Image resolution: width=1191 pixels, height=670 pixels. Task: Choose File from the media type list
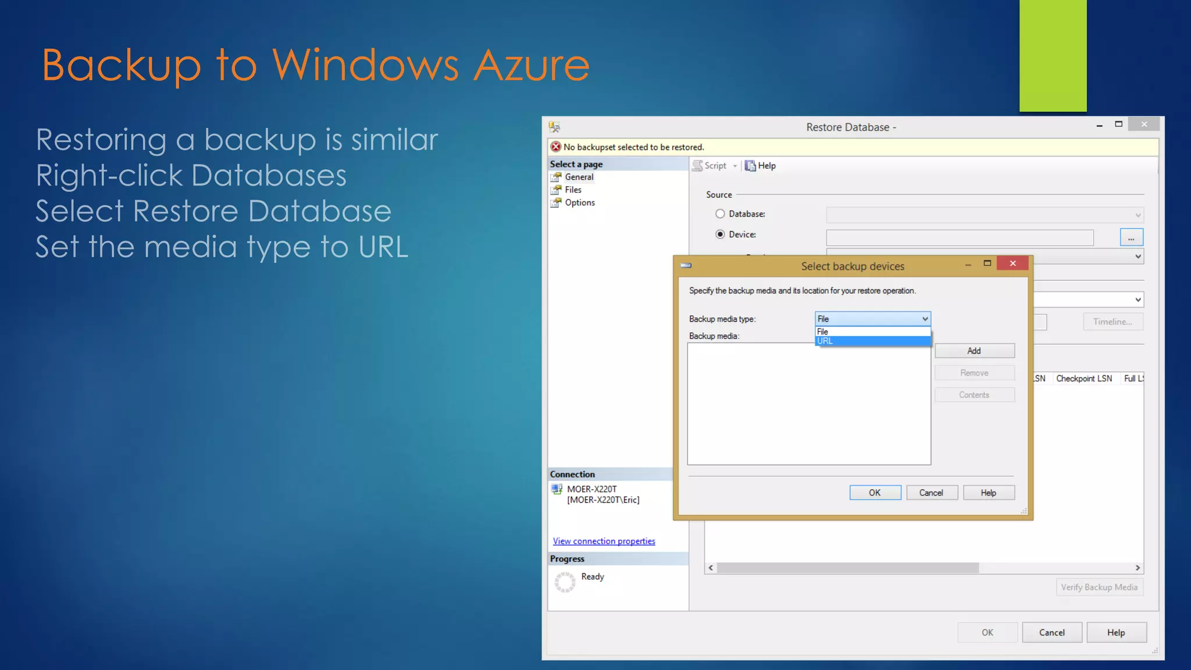872,332
